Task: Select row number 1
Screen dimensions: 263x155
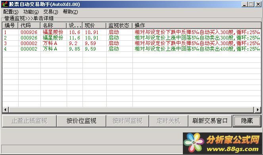Action: [x=6, y=32]
